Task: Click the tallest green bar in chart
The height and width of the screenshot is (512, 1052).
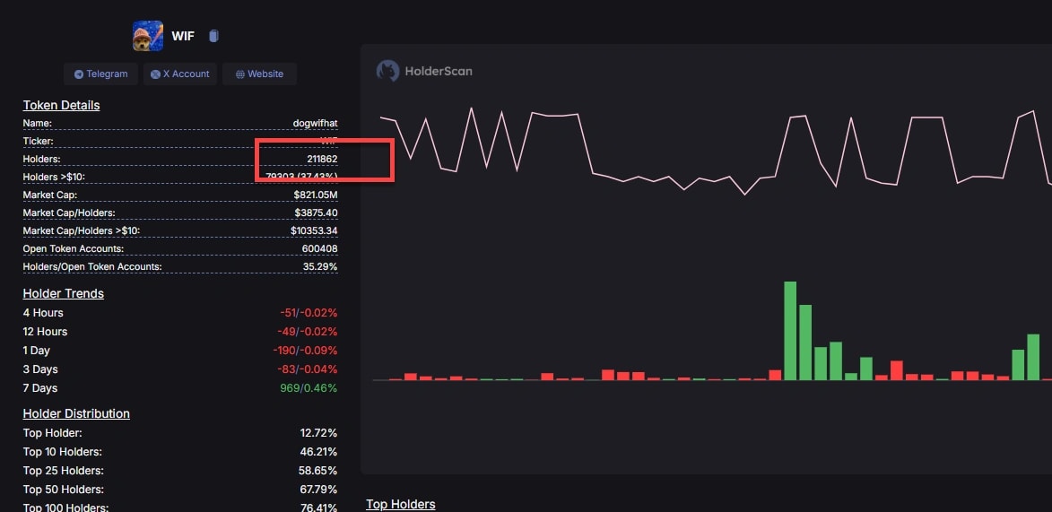Action: pyautogui.click(x=790, y=330)
